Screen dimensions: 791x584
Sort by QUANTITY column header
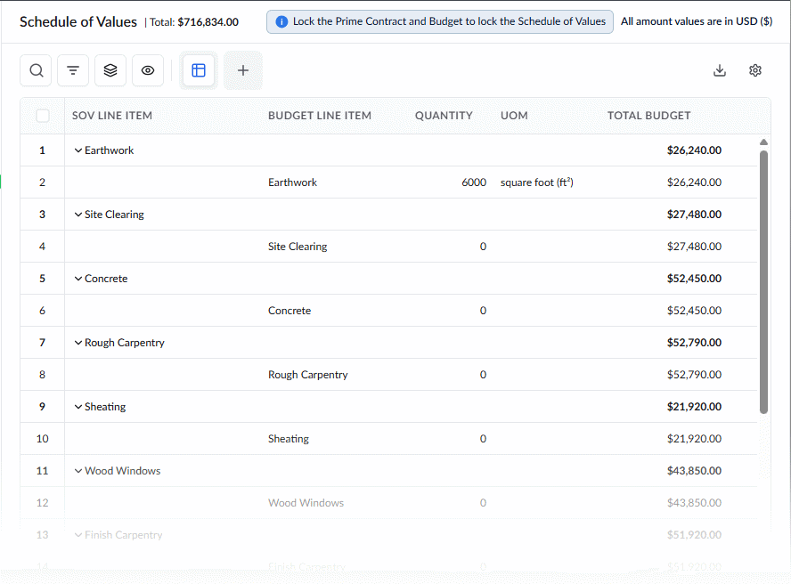pos(444,116)
